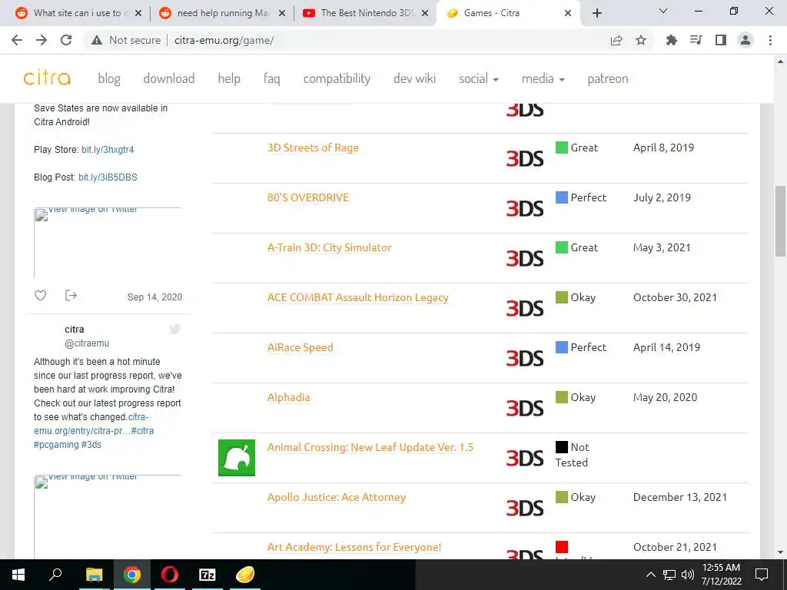Screen dimensions: 787x590
Task: Open Alphadia game page
Action: click(289, 397)
